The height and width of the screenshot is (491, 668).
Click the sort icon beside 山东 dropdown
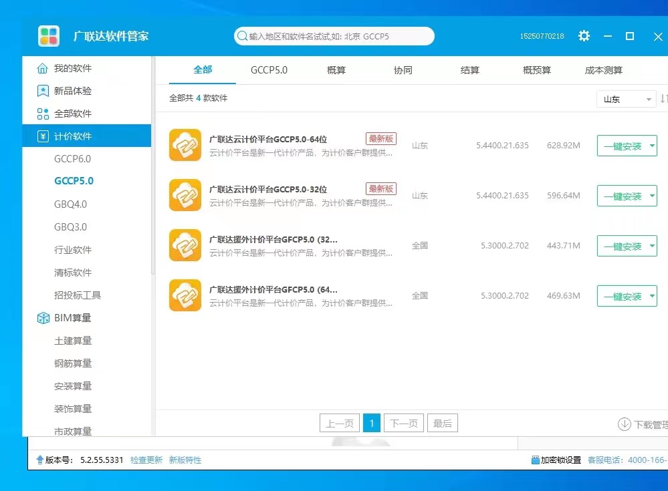pos(663,99)
